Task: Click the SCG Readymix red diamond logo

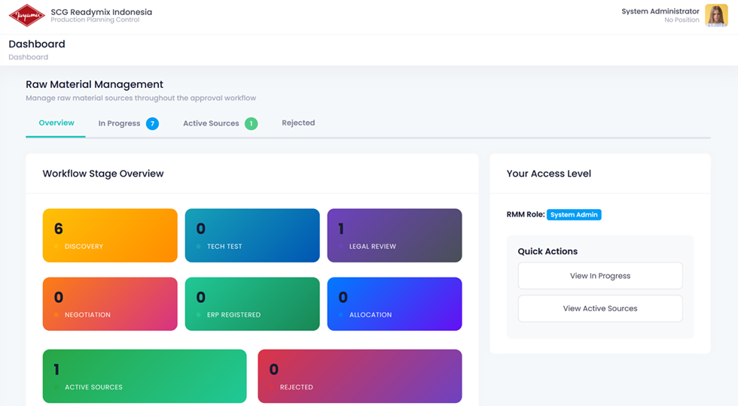Action: click(x=26, y=15)
